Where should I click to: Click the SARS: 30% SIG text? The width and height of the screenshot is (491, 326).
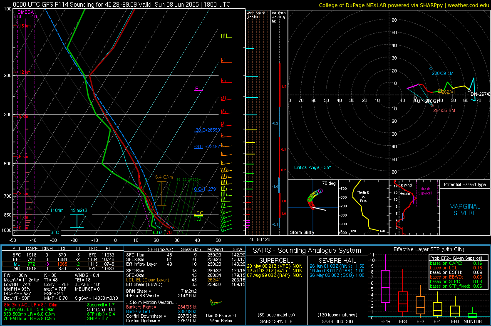point(337,321)
